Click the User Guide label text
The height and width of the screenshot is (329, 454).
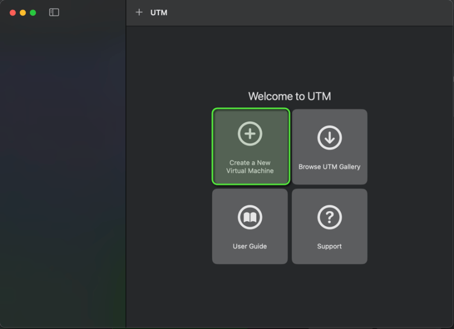coord(249,246)
